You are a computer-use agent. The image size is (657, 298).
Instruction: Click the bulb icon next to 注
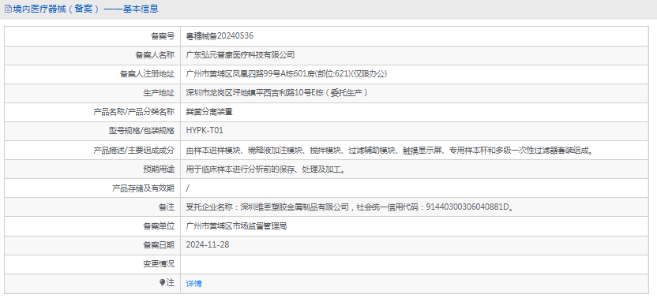[163, 282]
